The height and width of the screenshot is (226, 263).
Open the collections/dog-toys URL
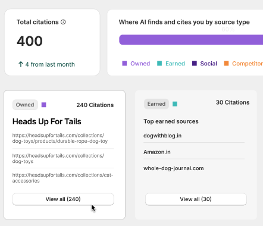pos(58,158)
